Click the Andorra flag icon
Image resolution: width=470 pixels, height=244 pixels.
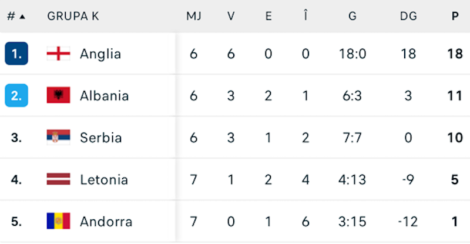[x=58, y=221]
